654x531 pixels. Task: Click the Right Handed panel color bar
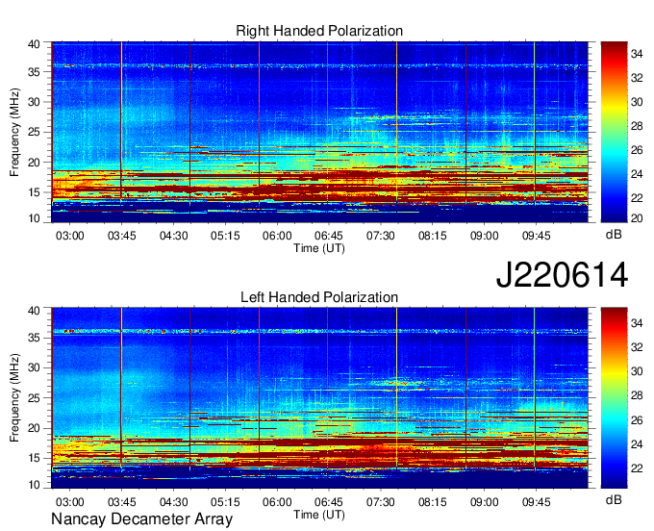[x=614, y=132]
